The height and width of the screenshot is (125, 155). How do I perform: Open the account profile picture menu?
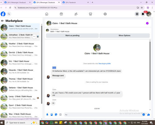tap(149, 14)
